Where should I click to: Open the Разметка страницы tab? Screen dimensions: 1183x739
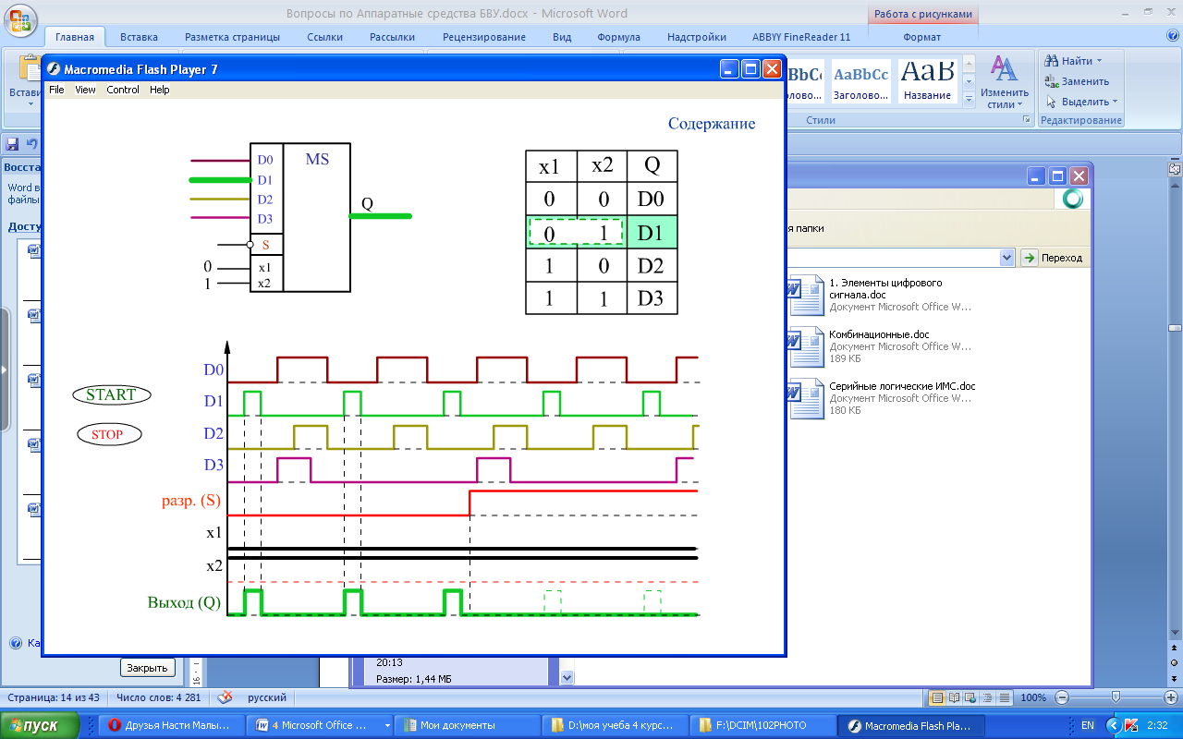[232, 37]
